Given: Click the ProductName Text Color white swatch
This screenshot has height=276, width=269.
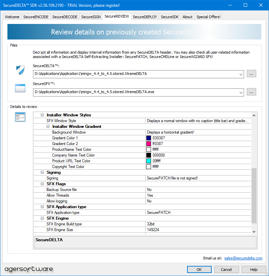Looking at the screenshot, I should pos(149,149).
